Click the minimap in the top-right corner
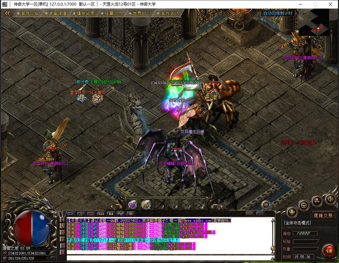 [x=314, y=23]
